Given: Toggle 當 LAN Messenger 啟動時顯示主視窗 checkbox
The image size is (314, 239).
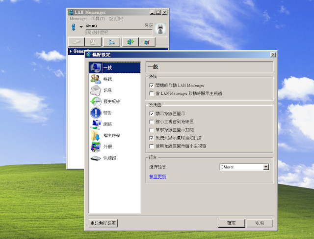Looking at the screenshot, I should click(x=152, y=93).
